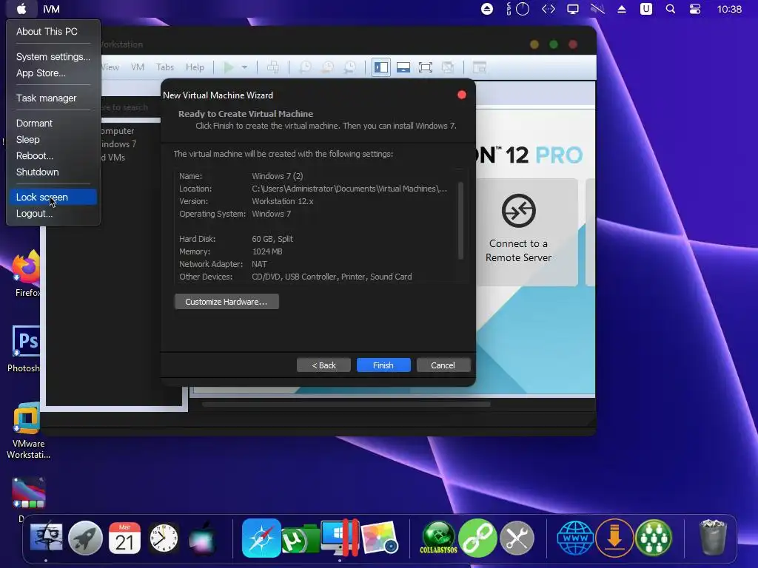
Task: Click Cancel in the wizard
Action: pos(443,365)
